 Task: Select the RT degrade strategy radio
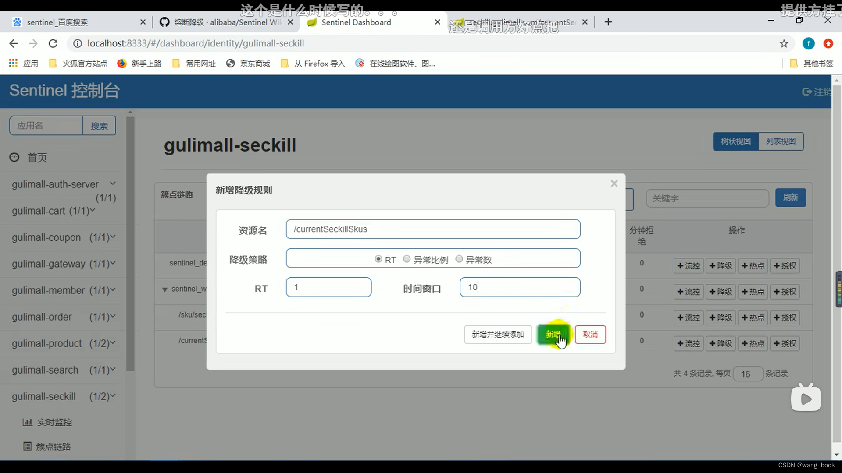(x=378, y=259)
